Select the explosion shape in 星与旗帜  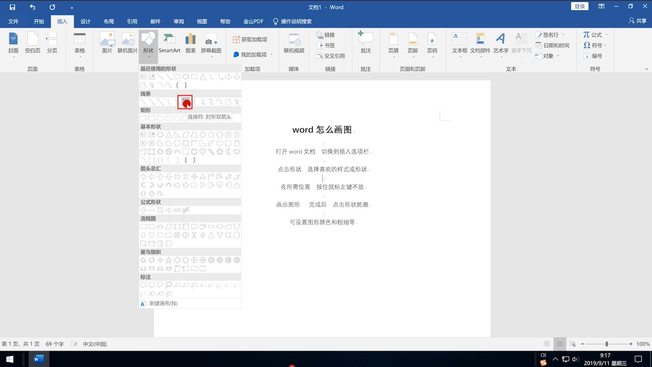point(143,260)
